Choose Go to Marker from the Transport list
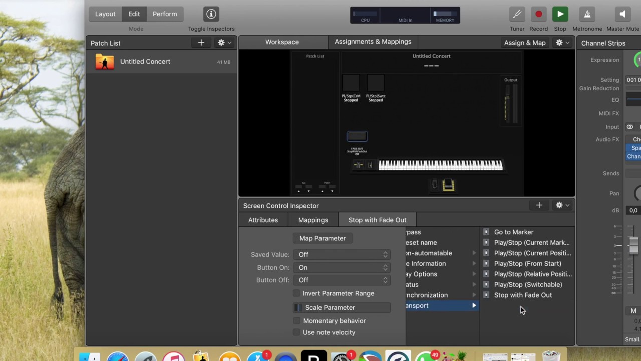The height and width of the screenshot is (361, 641). pos(514,232)
